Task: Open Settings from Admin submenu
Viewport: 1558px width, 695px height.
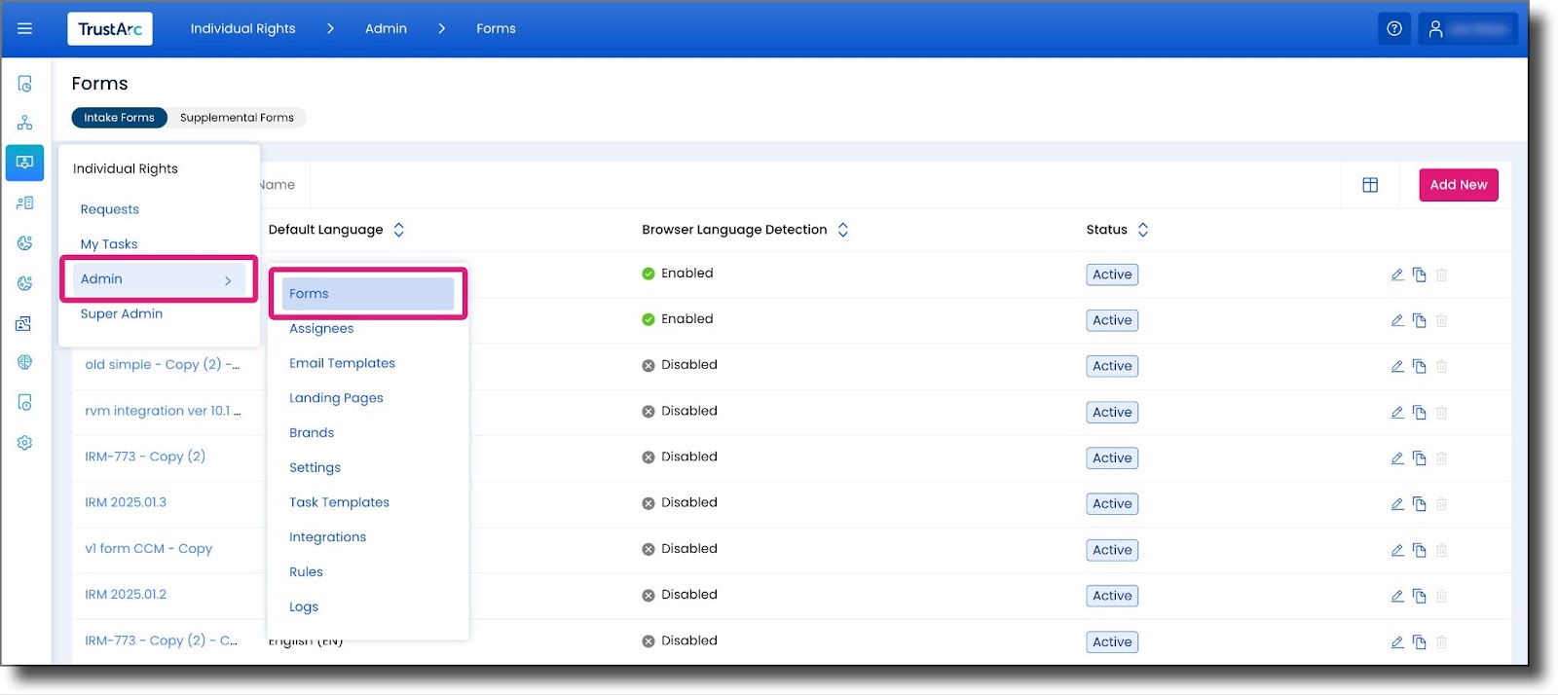Action: (x=315, y=468)
